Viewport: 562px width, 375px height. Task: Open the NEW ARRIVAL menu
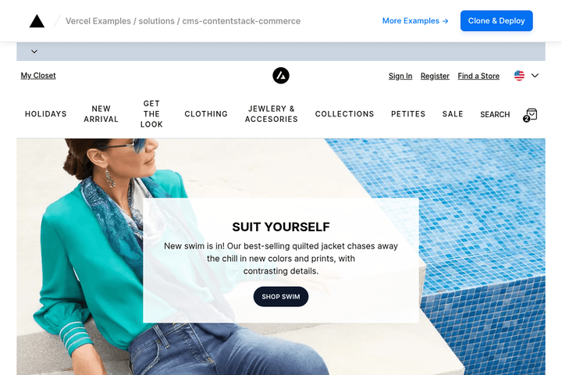pyautogui.click(x=101, y=114)
